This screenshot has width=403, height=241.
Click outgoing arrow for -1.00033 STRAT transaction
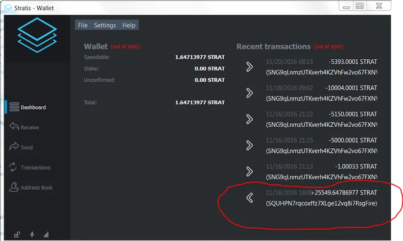(249, 171)
